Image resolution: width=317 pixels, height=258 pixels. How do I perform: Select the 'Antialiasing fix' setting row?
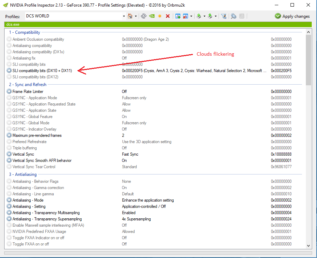click(154, 58)
